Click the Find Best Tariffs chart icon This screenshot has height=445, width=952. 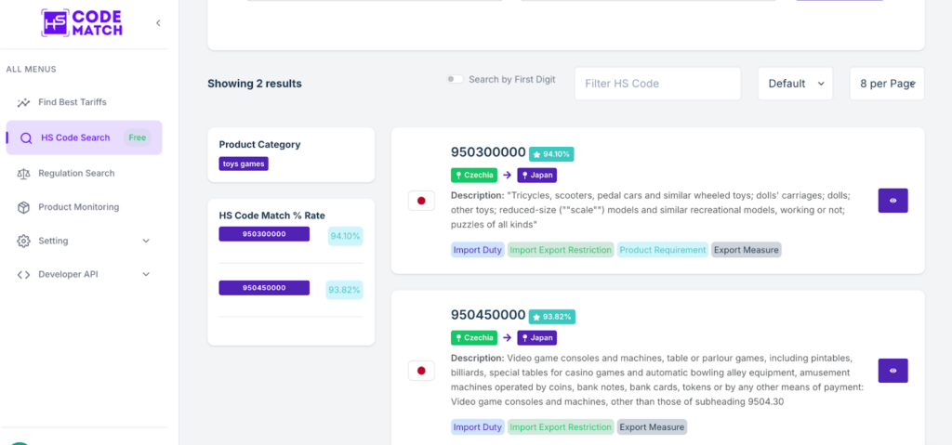pos(23,102)
